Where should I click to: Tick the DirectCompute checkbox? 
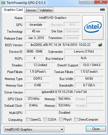(76, 119)
